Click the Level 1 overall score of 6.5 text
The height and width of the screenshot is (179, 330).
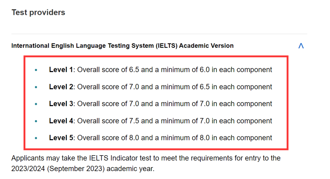(x=108, y=70)
